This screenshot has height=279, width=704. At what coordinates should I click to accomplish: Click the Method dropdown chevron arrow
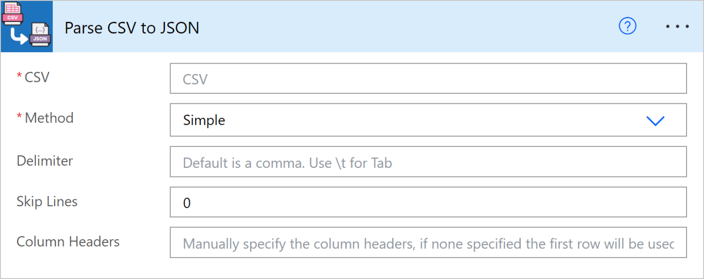click(x=655, y=120)
